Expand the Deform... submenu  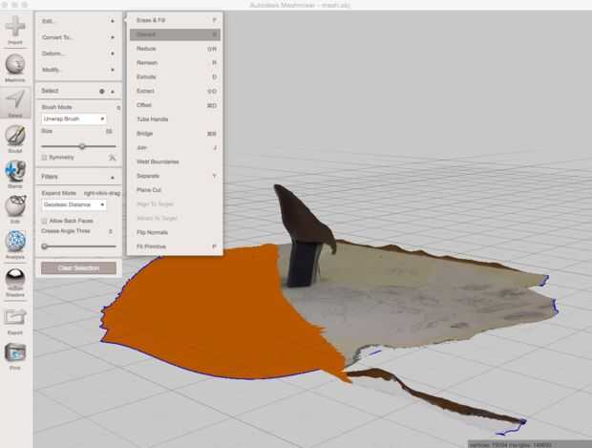pos(78,53)
